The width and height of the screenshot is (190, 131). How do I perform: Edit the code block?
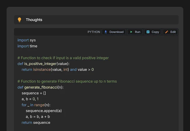[x=170, y=32]
